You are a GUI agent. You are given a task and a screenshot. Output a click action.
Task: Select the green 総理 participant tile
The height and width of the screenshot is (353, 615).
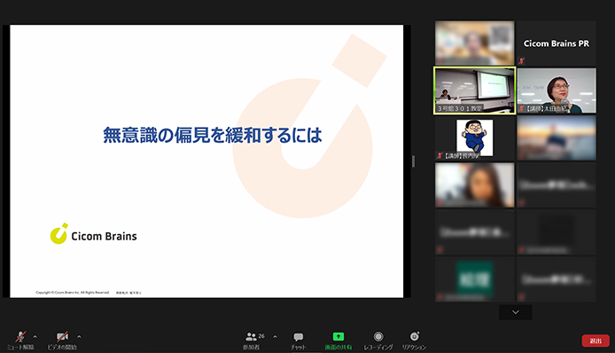click(475, 279)
